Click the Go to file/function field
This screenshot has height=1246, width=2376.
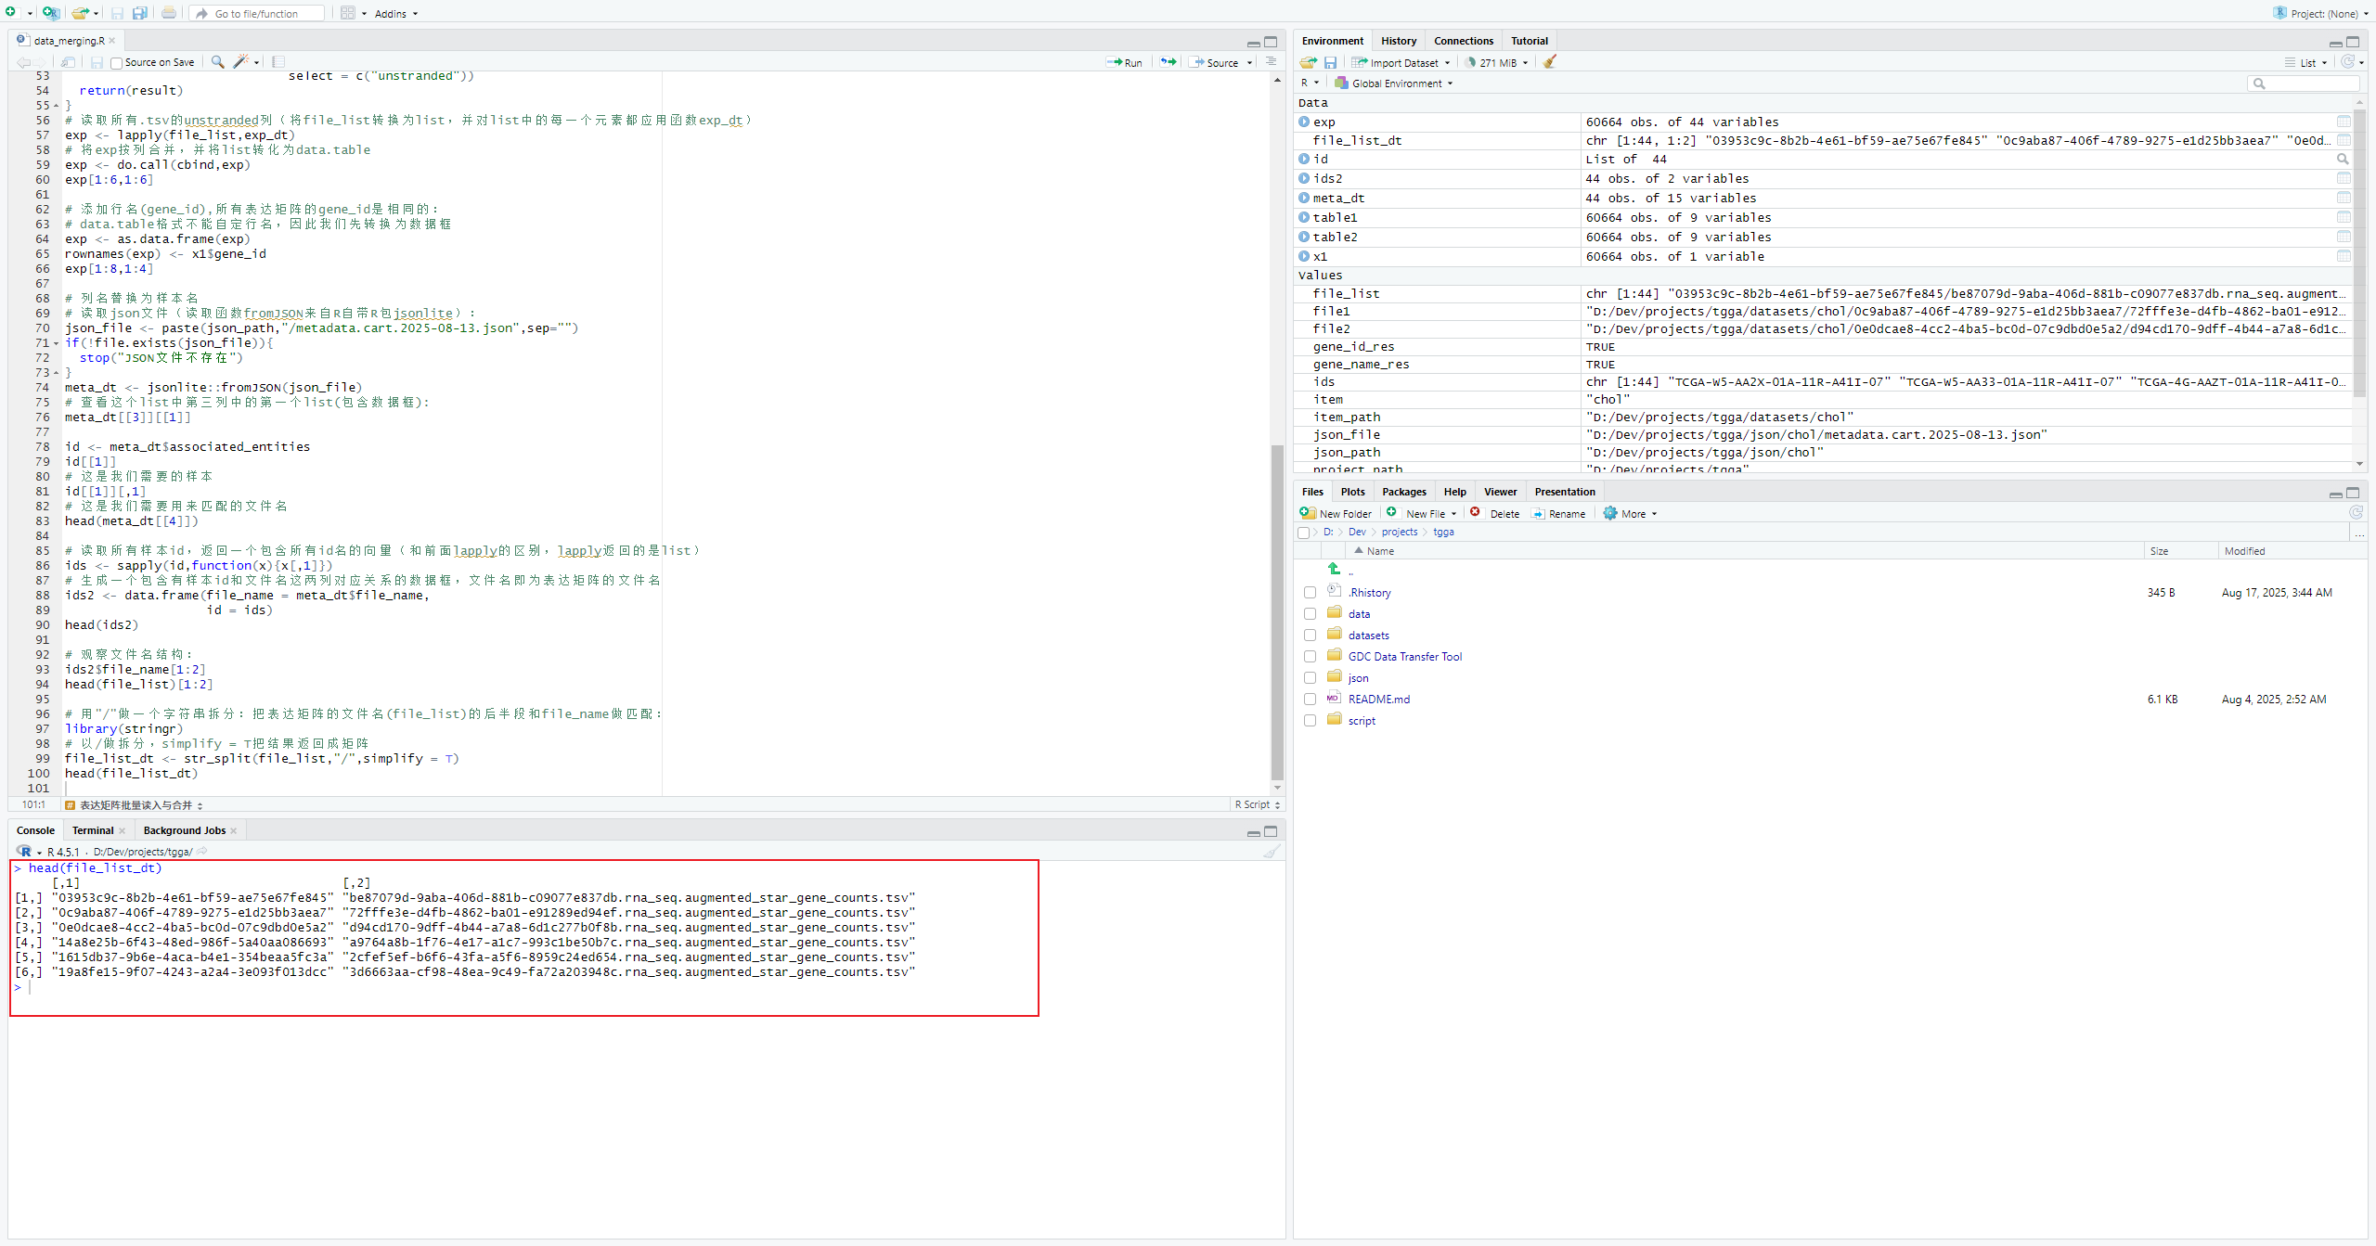pyautogui.click(x=257, y=13)
